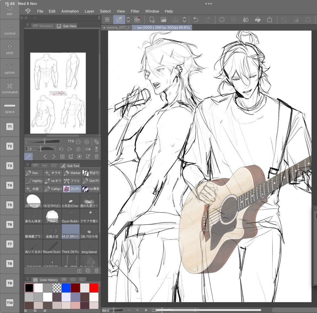Screen dimensions: 317x313
Task: Reset Sub View rotation with the dial icon
Action: pos(78,150)
